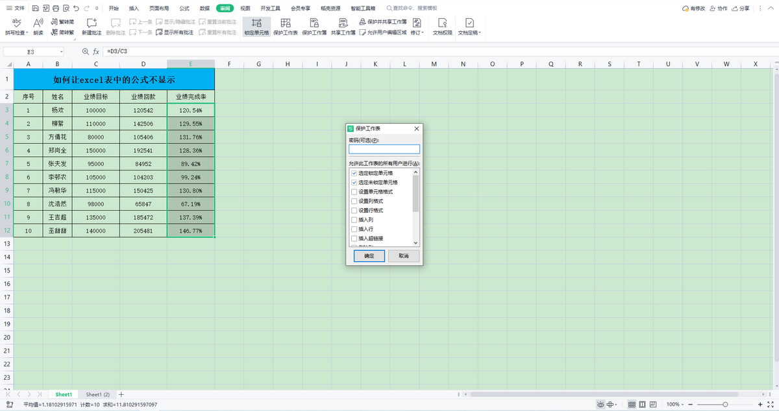The width and height of the screenshot is (779, 411).
Task: Click 取消 button in protect sheet dialog
Action: [x=404, y=256]
